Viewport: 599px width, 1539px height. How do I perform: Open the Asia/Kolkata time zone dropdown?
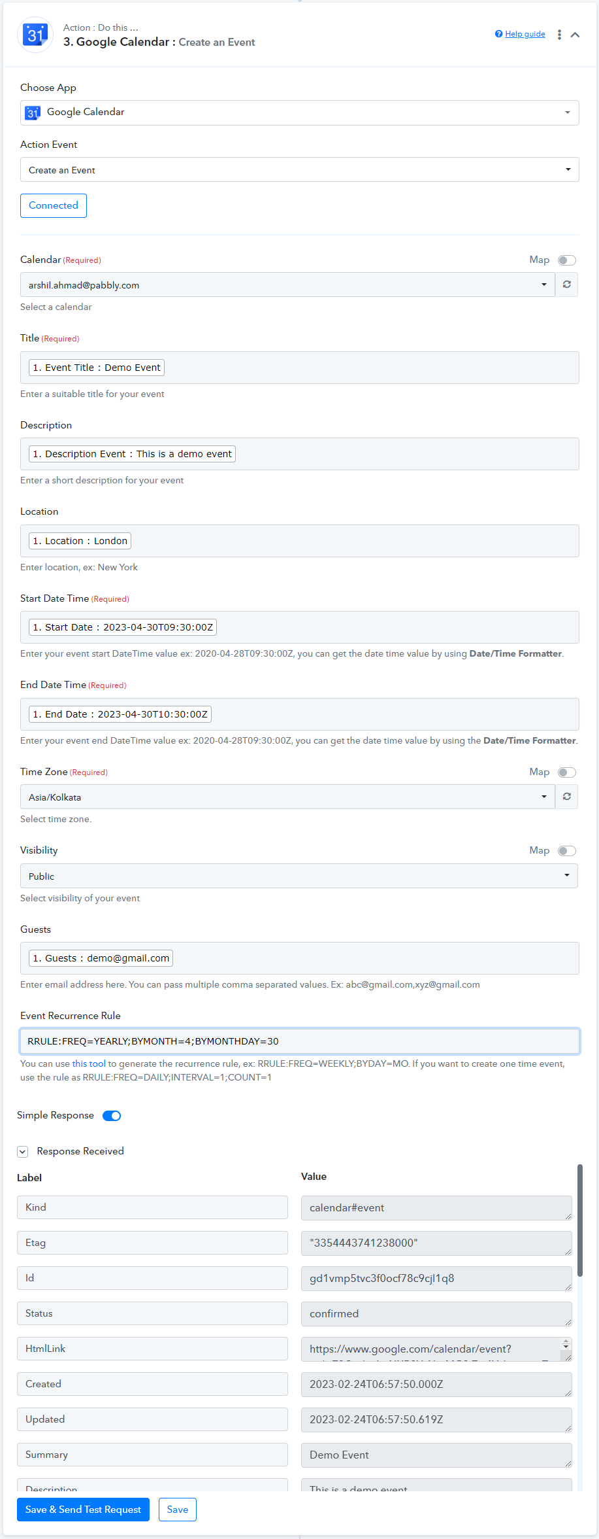coord(287,797)
